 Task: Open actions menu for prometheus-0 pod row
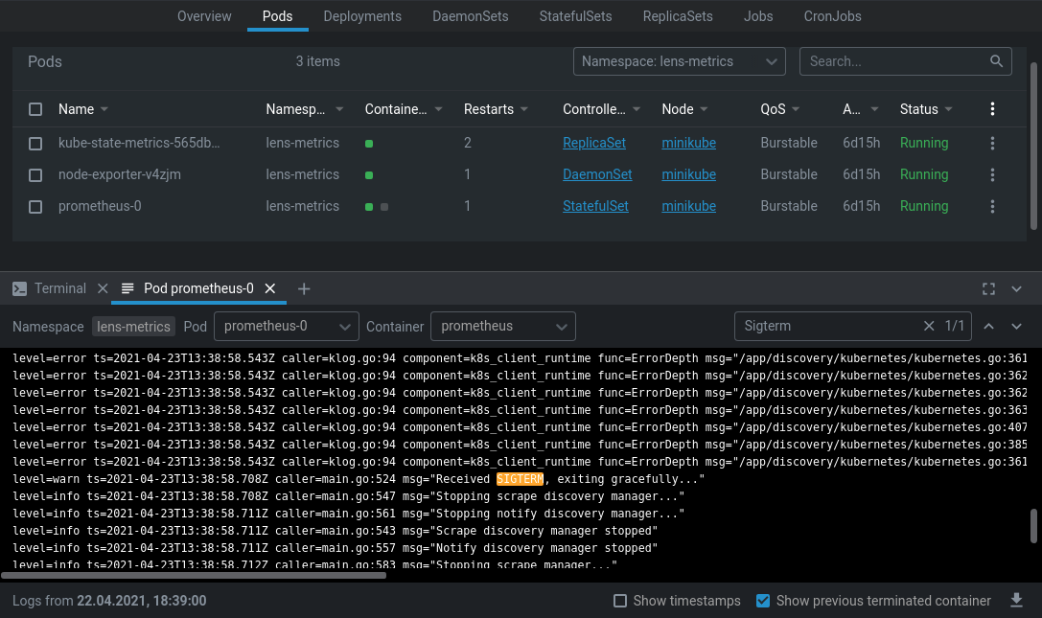tap(992, 206)
